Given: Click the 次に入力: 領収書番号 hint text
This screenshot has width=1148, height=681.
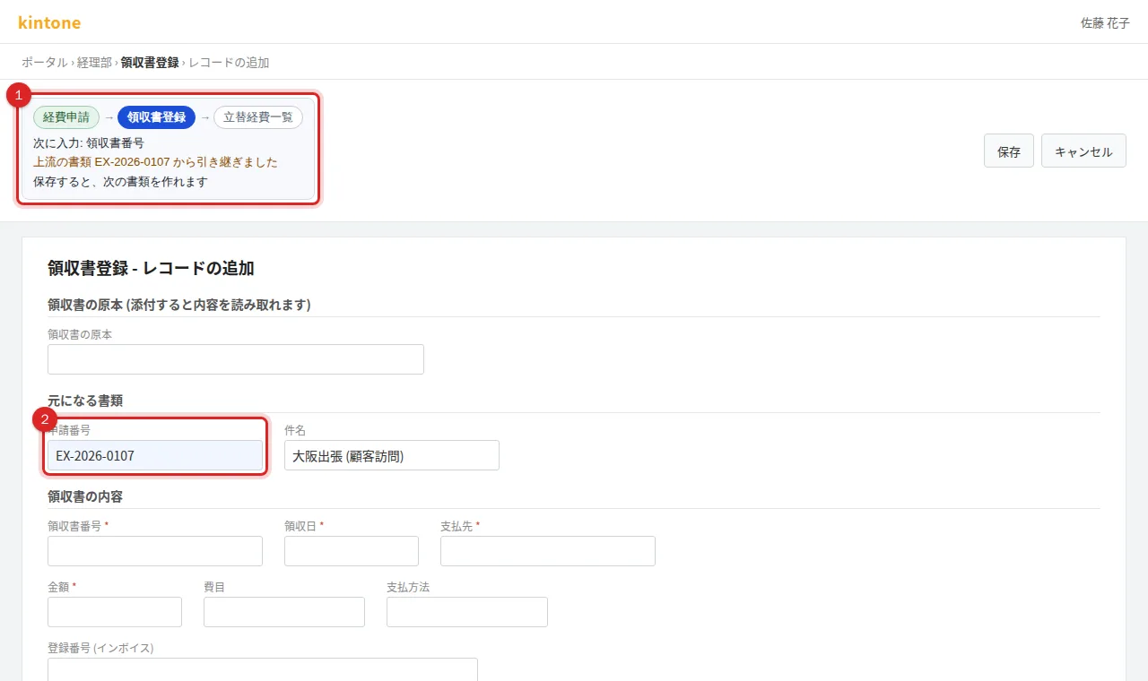Looking at the screenshot, I should 89,142.
